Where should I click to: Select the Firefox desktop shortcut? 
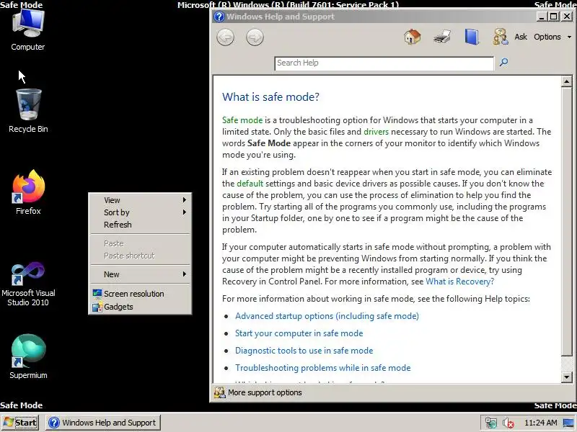point(28,192)
